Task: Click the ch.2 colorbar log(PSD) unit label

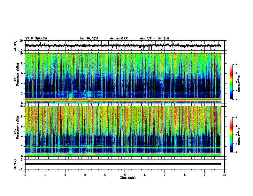Action: click(239, 136)
